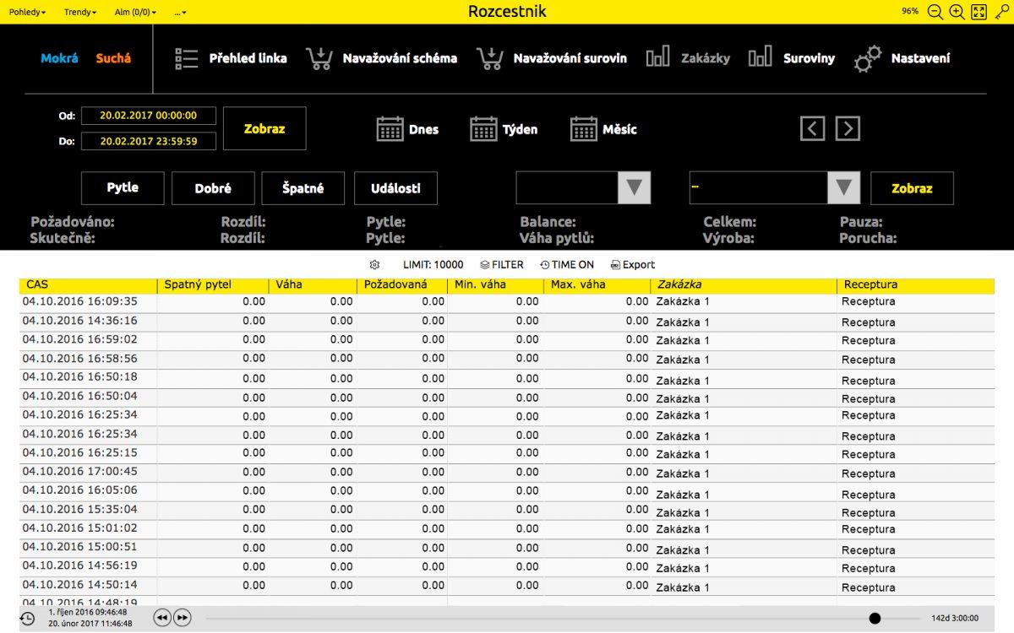
Task: Open table settings gear icon
Action: 374,265
